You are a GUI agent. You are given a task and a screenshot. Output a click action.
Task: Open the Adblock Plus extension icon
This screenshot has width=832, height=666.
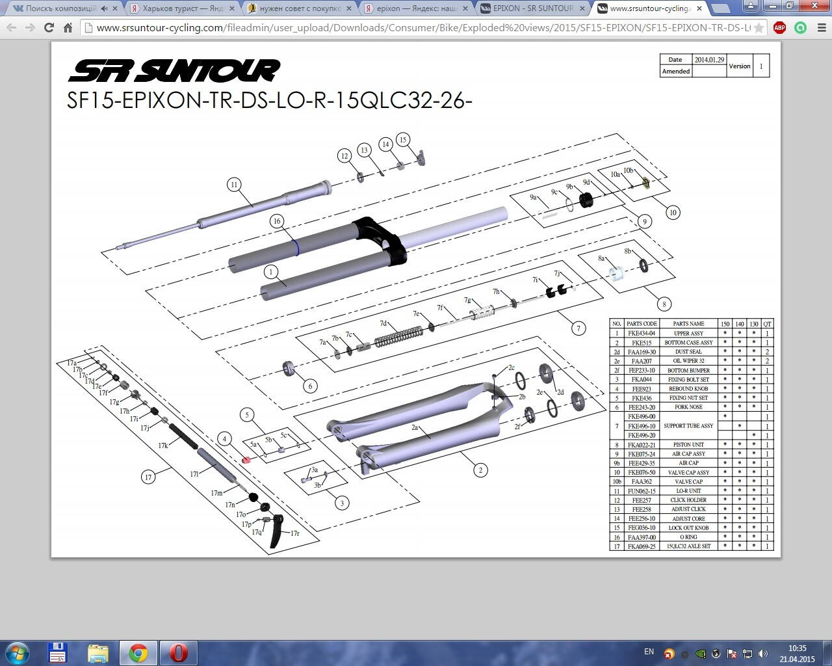point(780,28)
